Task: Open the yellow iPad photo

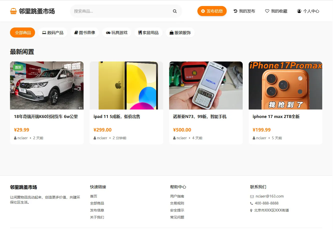Action: [x=126, y=85]
